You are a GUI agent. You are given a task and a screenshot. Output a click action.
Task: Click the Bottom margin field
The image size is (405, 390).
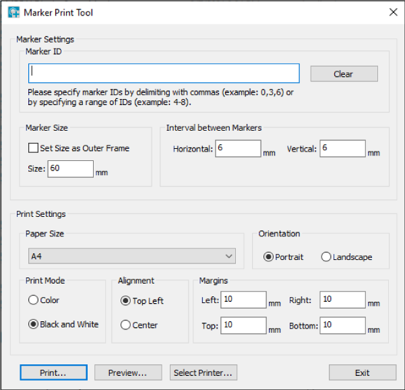click(342, 325)
